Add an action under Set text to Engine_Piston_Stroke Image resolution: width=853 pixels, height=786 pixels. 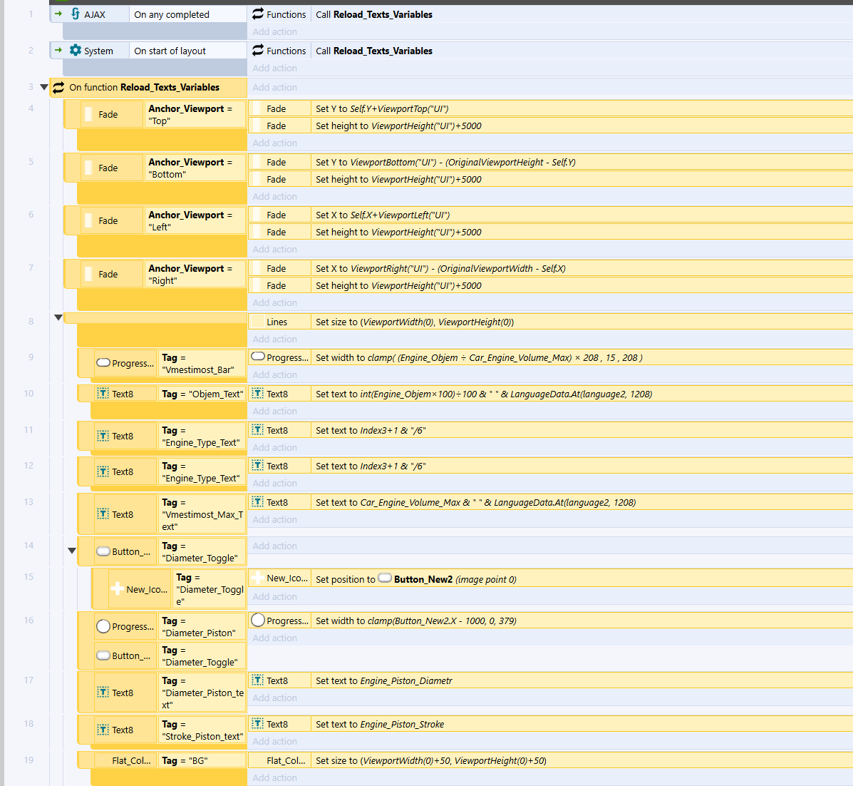275,741
